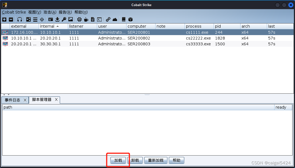Close the 事件日志 tab
Screen dimensions: 295x168
25,100
